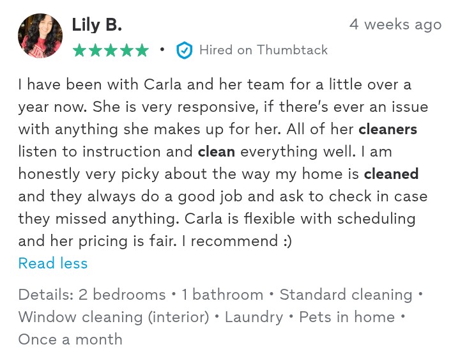Click "Window cleaning (interior)" detail
Viewport: 460px width, 356px height.
coord(114,317)
